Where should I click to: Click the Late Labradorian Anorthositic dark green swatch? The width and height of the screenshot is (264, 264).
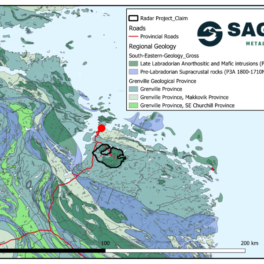133,63
